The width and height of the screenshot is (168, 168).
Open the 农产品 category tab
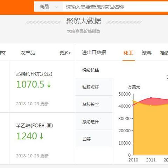pos(28,53)
